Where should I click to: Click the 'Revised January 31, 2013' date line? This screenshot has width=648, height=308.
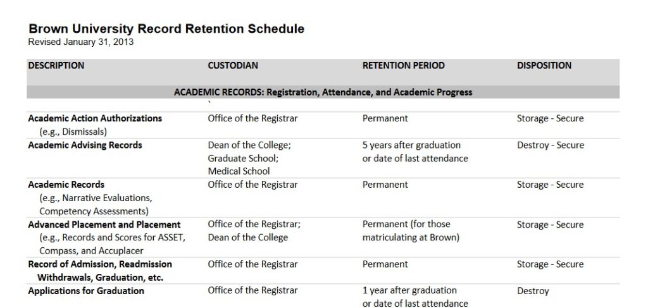(81, 42)
